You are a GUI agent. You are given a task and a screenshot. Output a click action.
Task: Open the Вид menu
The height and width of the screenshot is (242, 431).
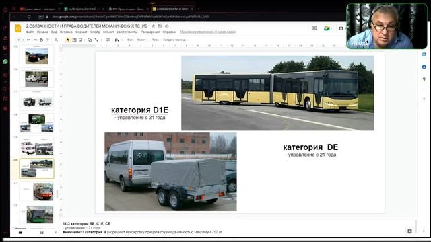point(54,32)
